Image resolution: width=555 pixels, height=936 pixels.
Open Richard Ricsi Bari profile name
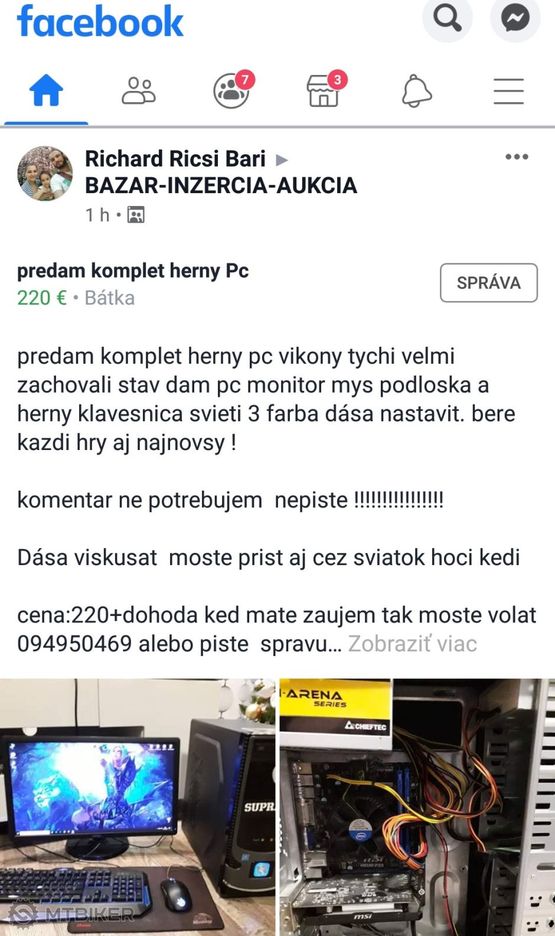(175, 159)
